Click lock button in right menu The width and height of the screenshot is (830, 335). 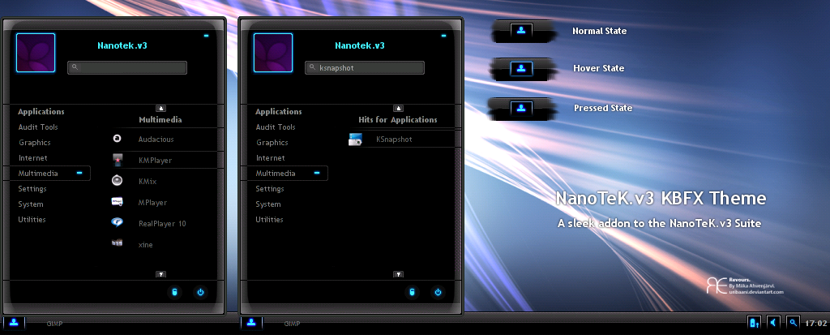[411, 292]
